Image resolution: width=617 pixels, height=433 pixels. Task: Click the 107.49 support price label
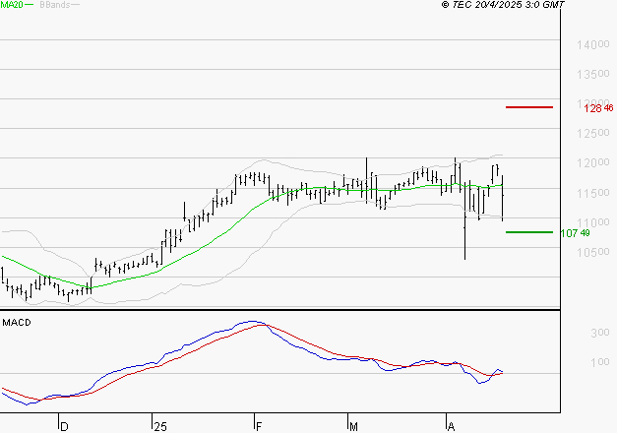575,233
